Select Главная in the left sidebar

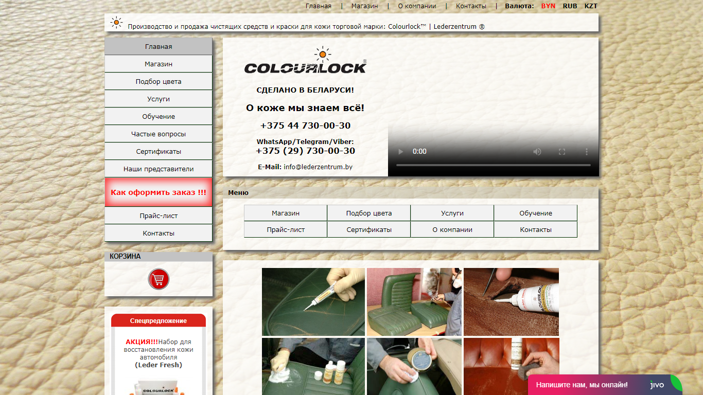pyautogui.click(x=159, y=46)
